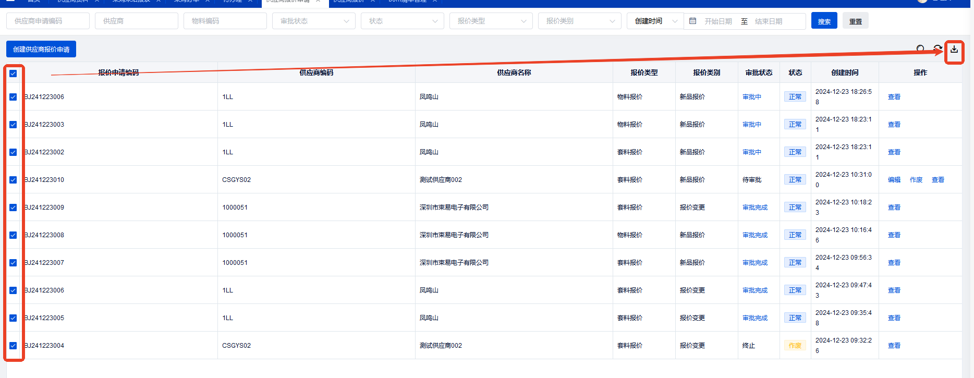Focus the 供应商申请编码 input field
The width and height of the screenshot is (974, 378).
click(48, 21)
